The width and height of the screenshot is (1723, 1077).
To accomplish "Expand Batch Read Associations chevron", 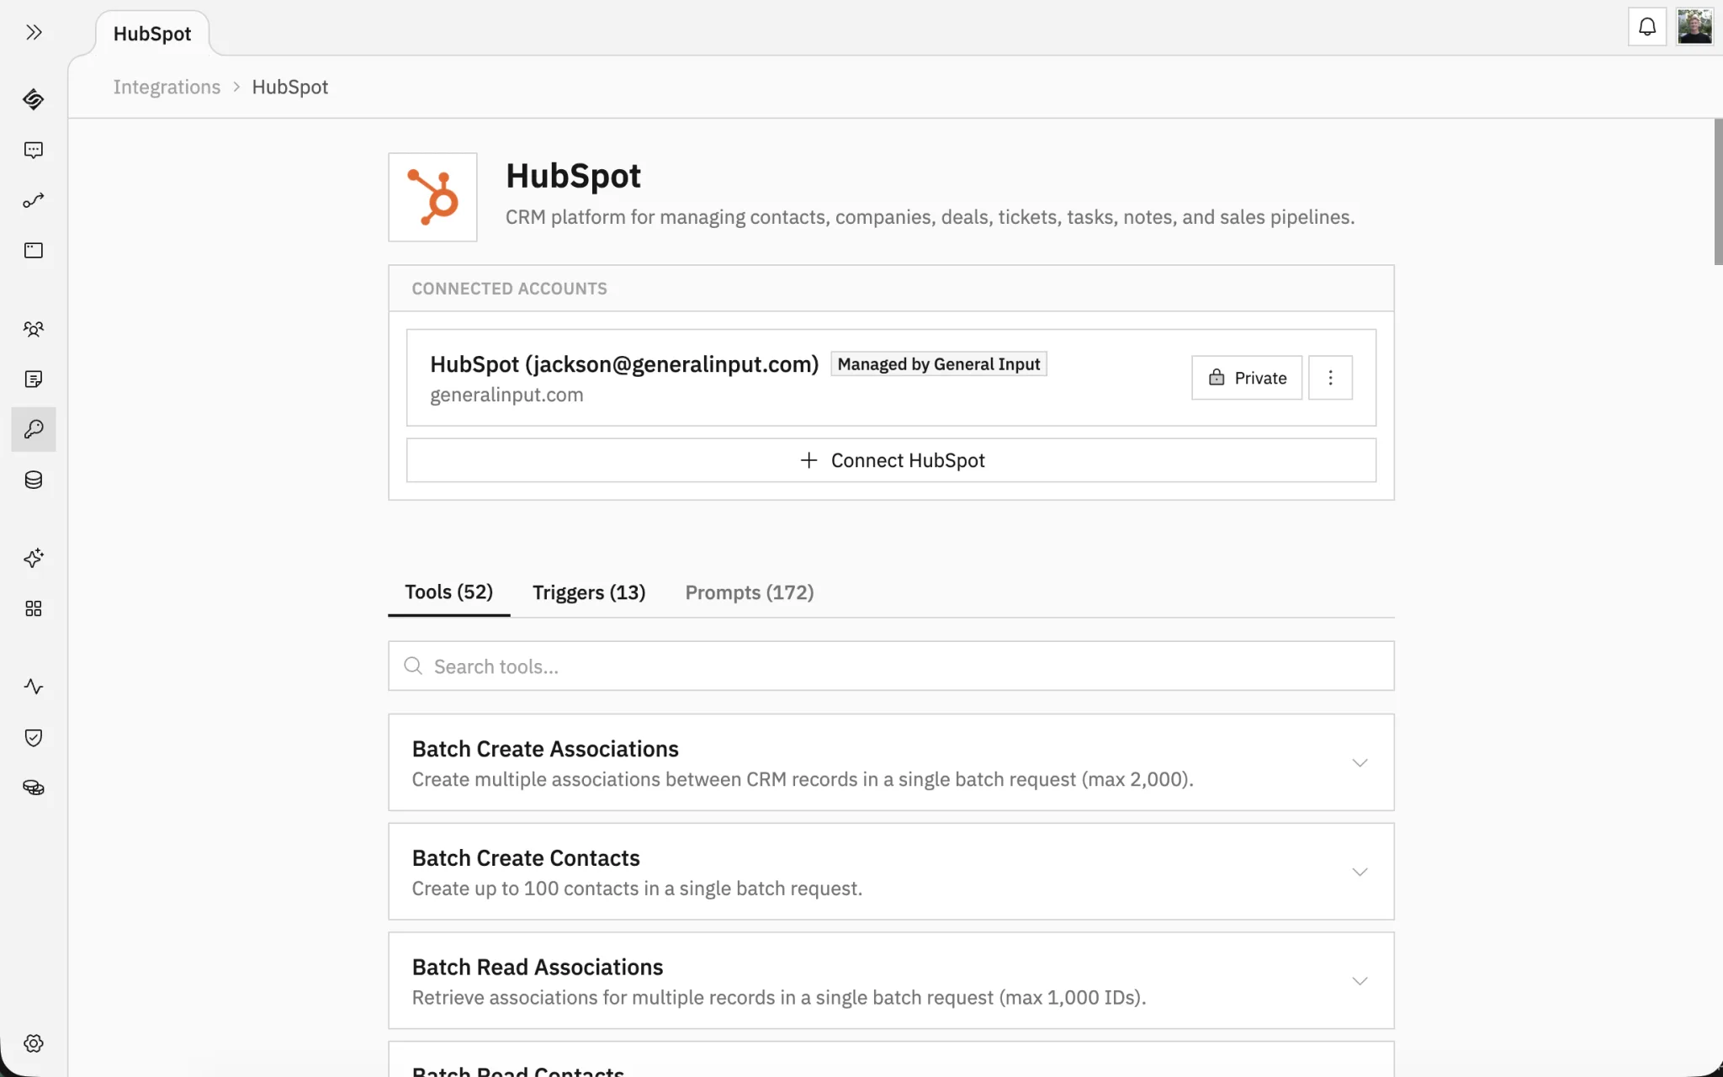I will 1360,981.
